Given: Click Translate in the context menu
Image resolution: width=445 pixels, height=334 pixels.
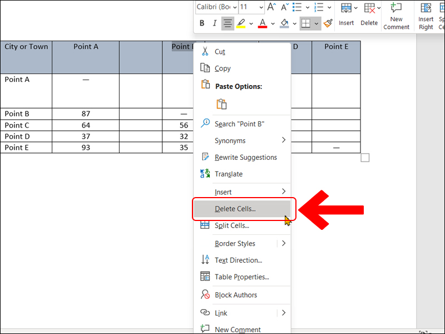Looking at the screenshot, I should (229, 174).
